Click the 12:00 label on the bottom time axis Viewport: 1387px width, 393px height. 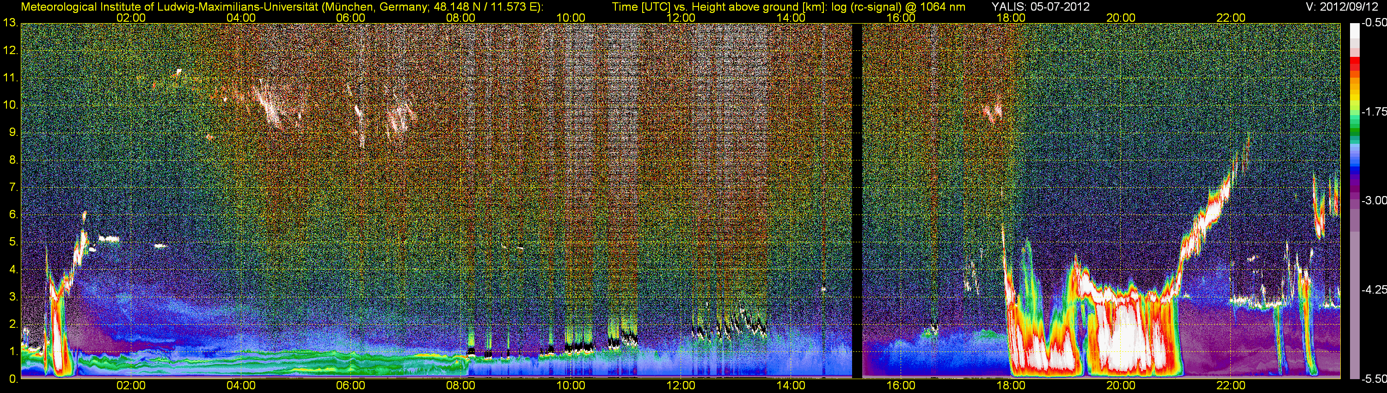681,386
